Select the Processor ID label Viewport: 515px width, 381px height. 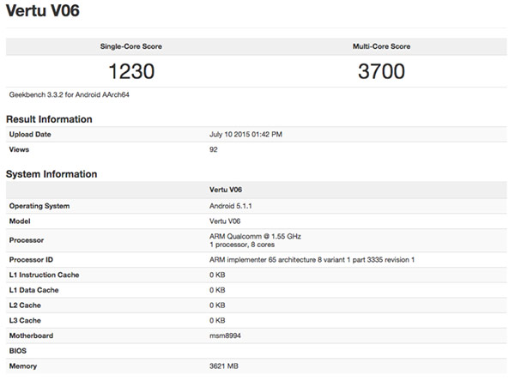[31, 260]
